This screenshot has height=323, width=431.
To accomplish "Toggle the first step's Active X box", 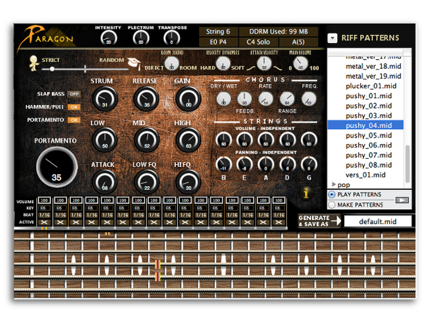I will (x=44, y=222).
